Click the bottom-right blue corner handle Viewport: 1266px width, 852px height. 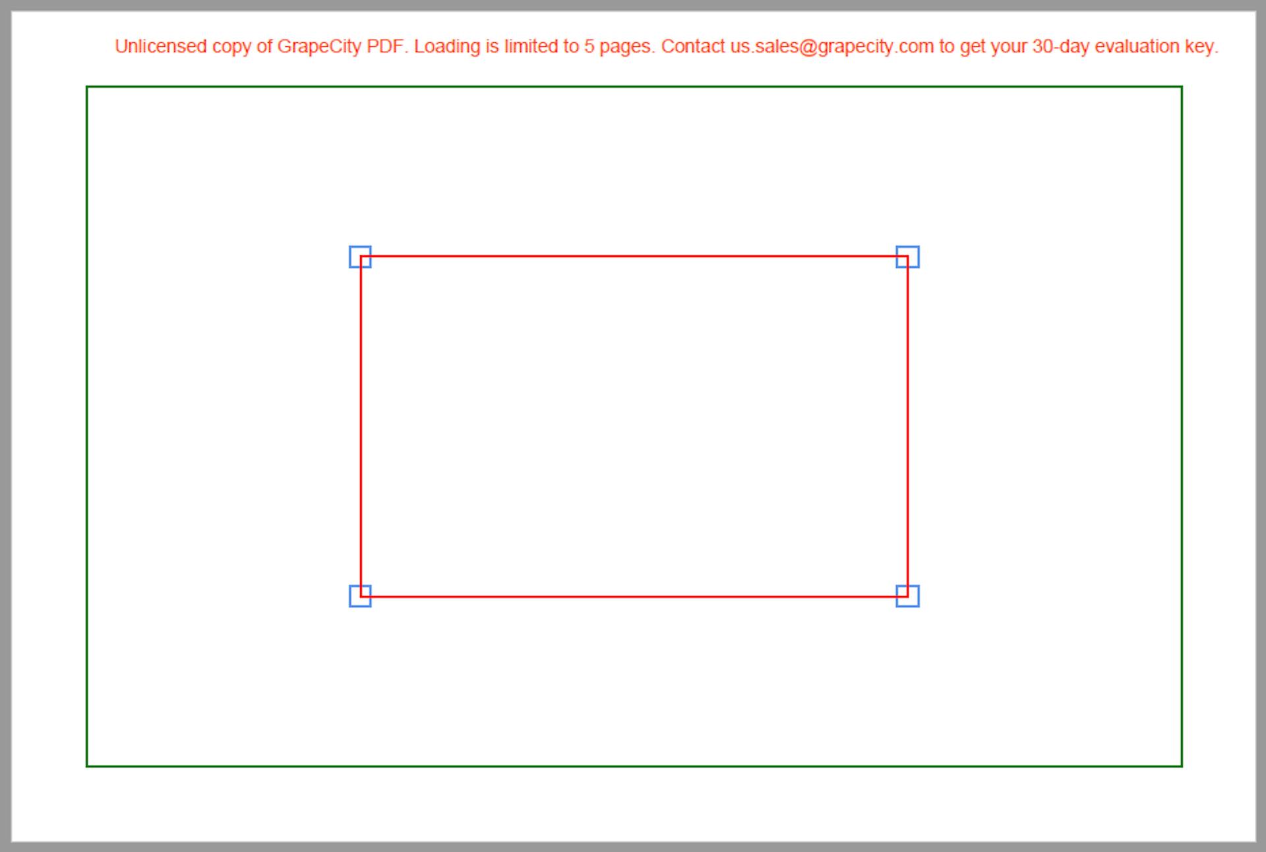coord(908,594)
